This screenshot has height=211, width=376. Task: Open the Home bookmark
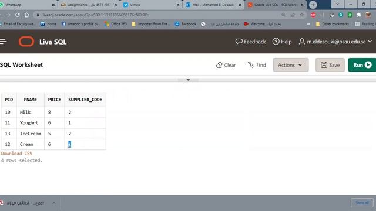[48, 24]
